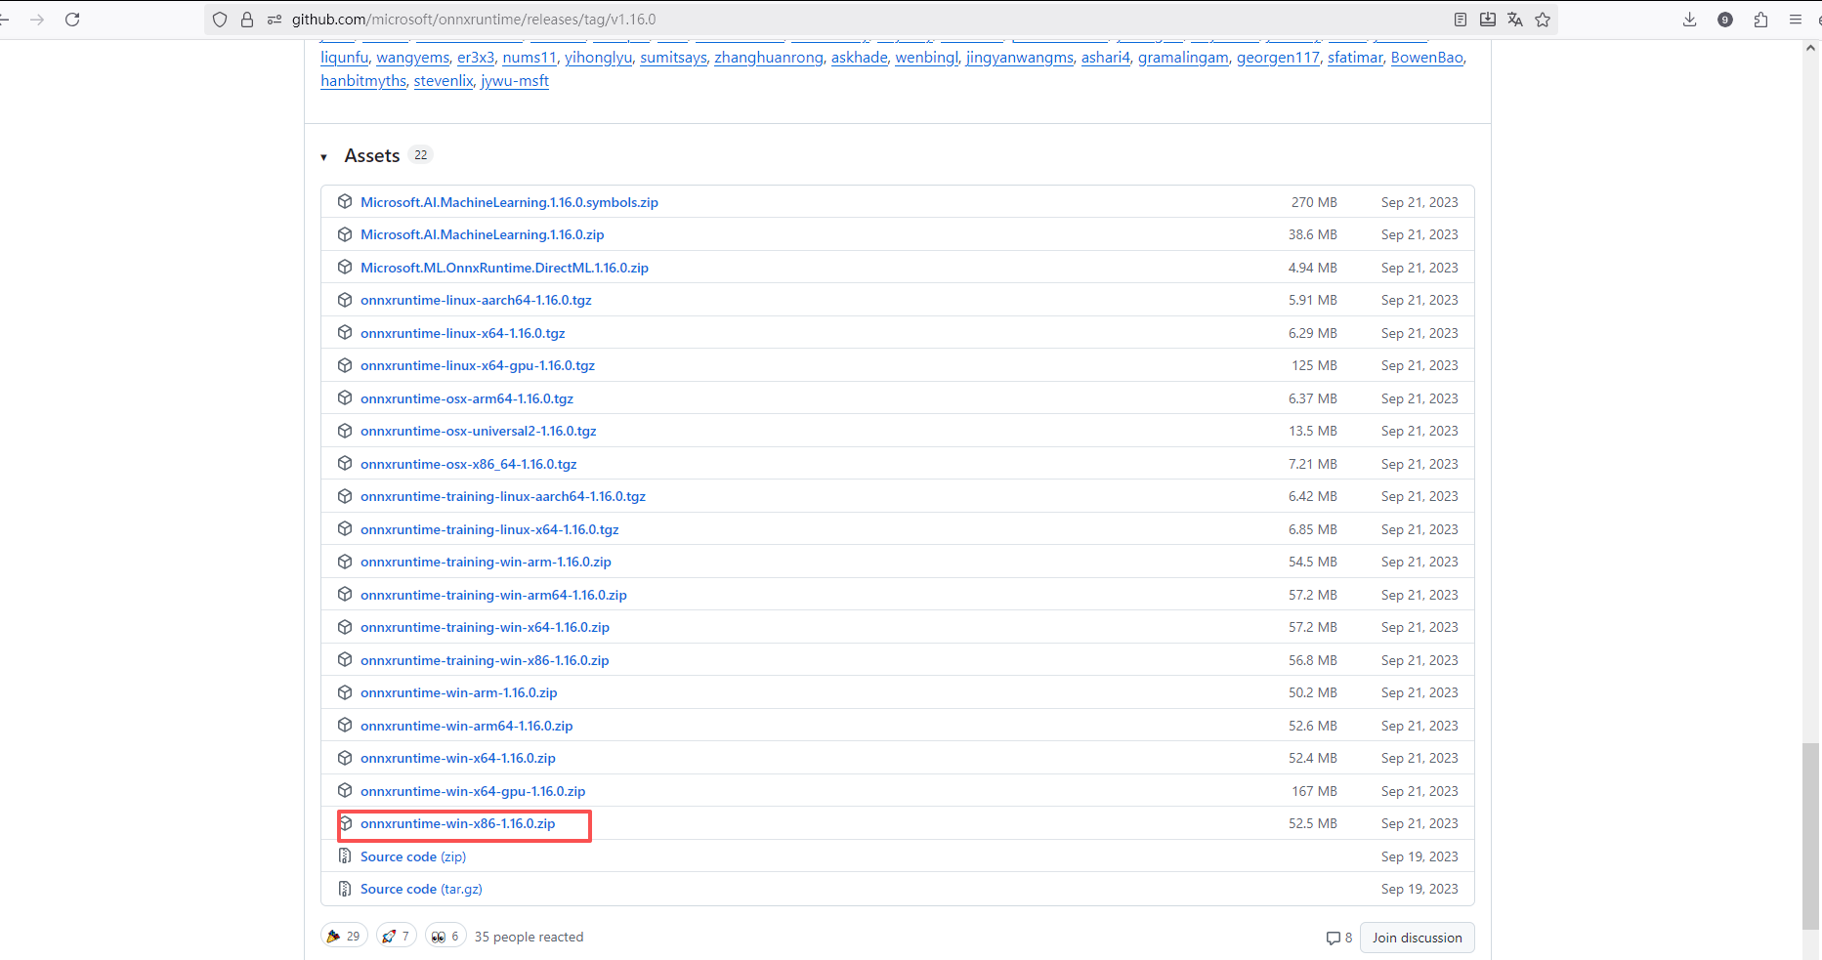Click the scrollbar up arrow
Viewport: 1822px width, 960px height.
pos(1811,47)
